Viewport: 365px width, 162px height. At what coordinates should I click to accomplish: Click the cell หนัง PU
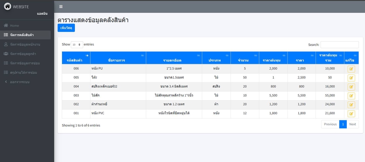[118, 69]
